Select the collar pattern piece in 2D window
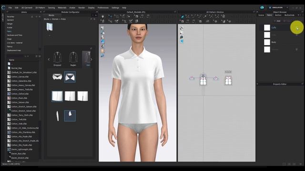Image resolution: width=305 pixels, height=171 pixels. (228, 72)
